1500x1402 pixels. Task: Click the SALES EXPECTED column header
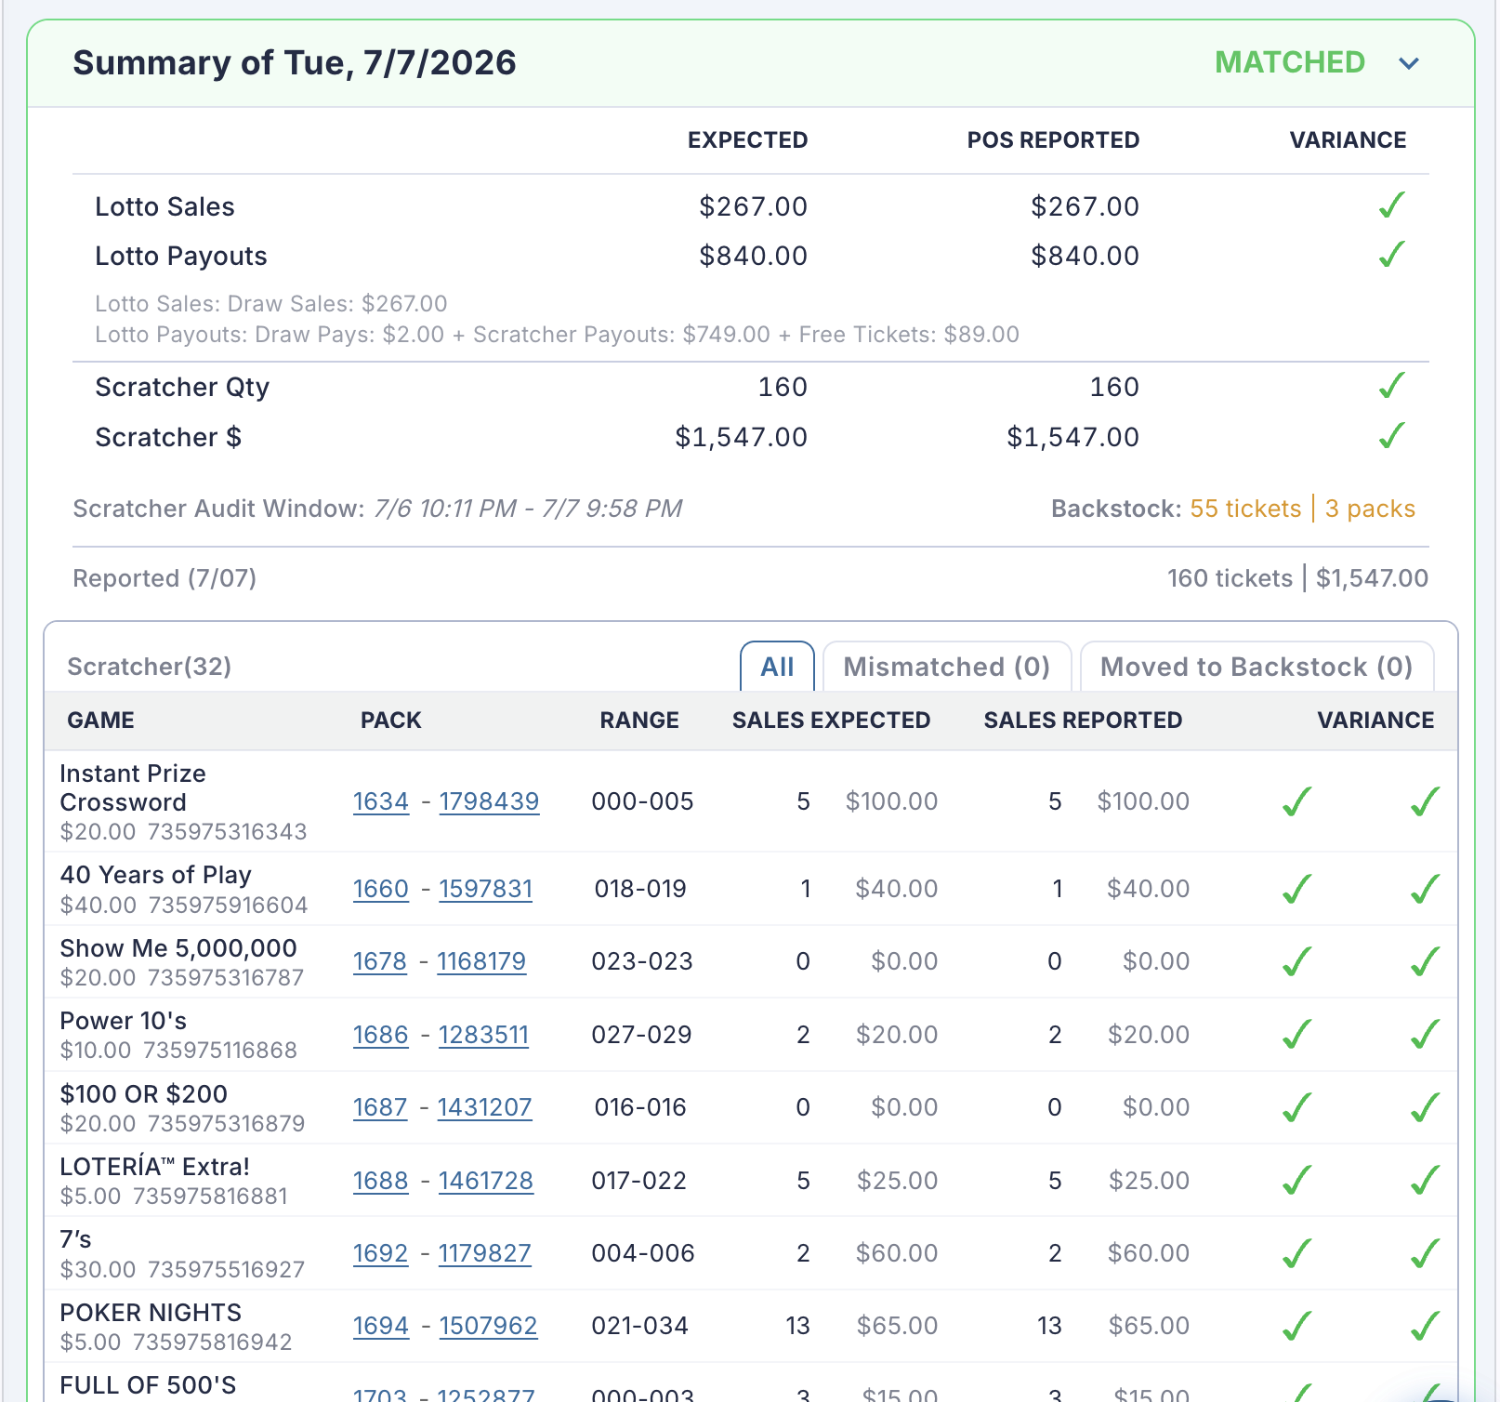(x=831, y=720)
